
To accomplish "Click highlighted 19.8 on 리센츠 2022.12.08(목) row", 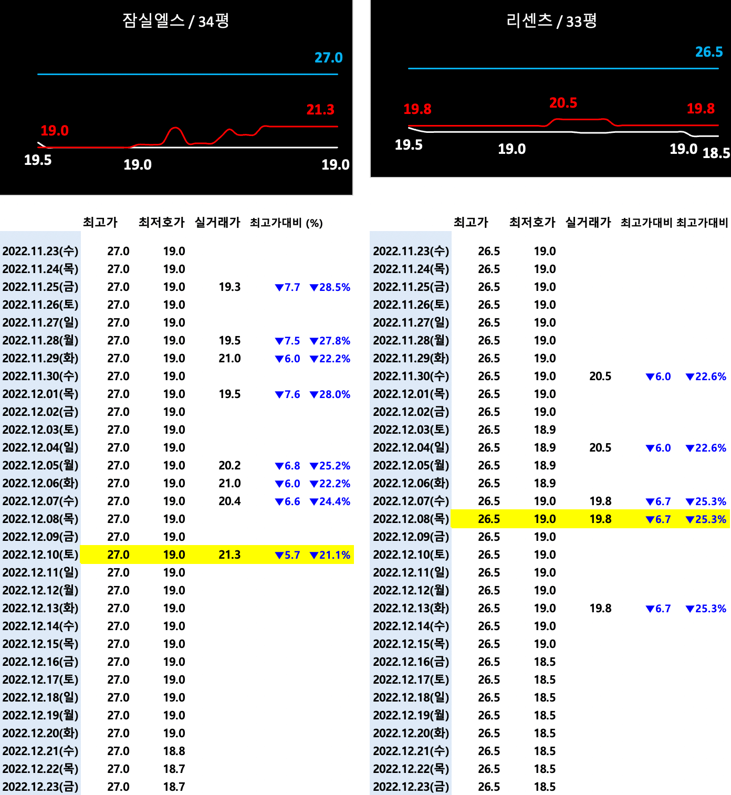I will [x=600, y=519].
